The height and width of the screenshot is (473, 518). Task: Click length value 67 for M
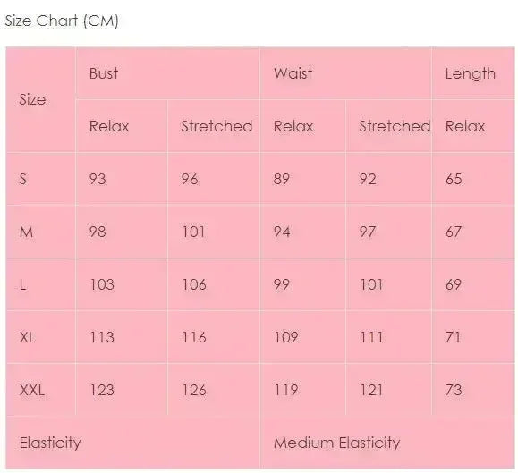coord(454,232)
